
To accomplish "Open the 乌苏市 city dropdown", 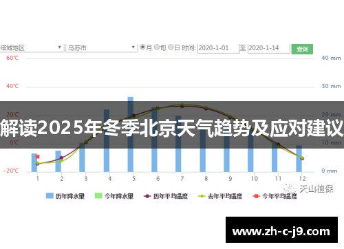I will (102, 48).
